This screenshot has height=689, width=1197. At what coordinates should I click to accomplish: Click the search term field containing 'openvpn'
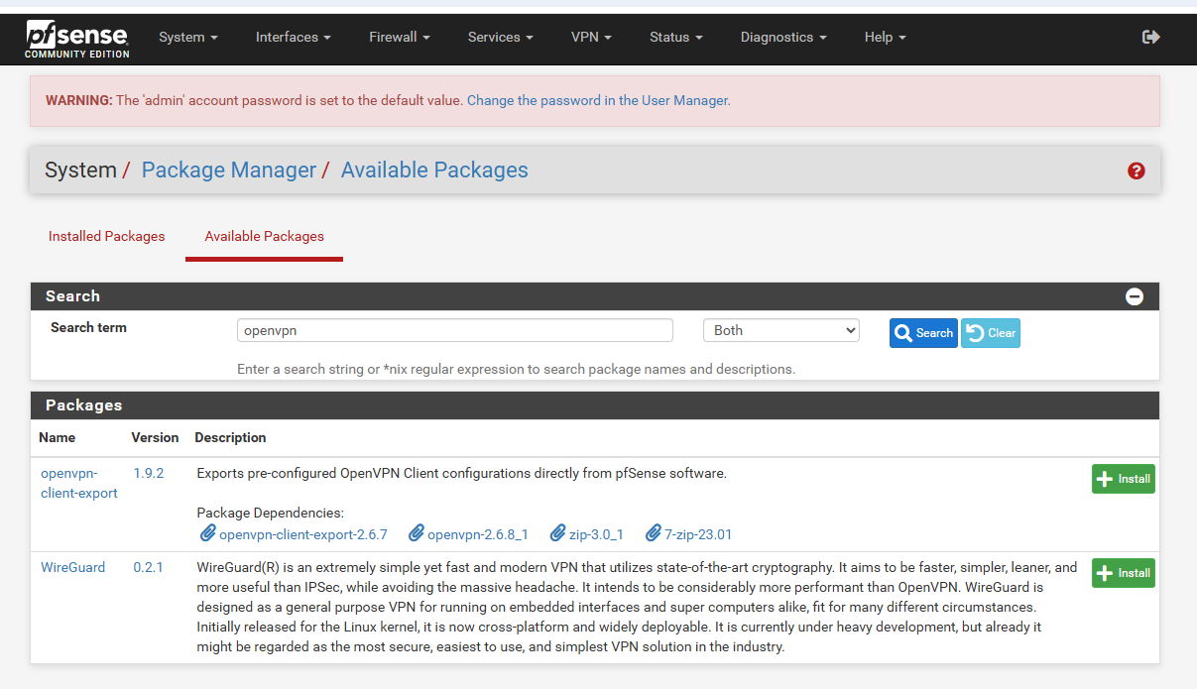[x=455, y=330]
